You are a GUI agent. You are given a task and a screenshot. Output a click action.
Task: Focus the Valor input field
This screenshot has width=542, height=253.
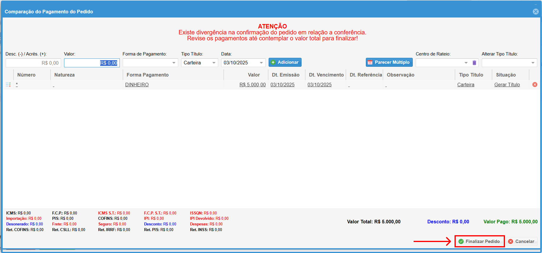click(92, 63)
